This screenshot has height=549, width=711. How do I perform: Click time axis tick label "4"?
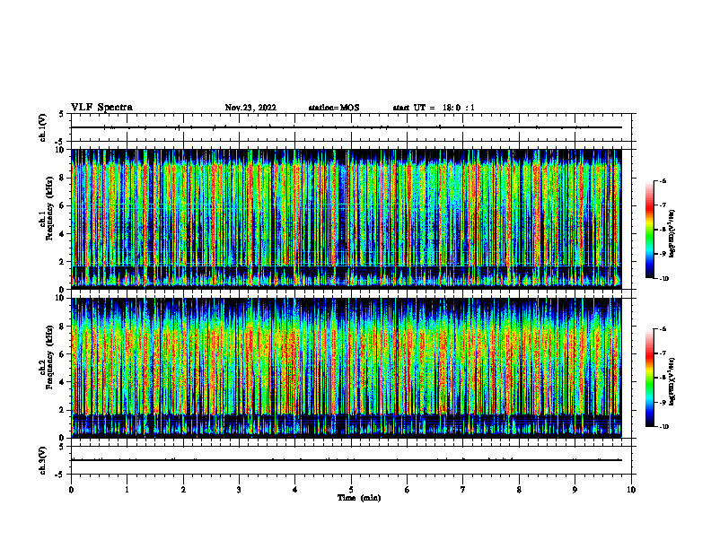point(295,490)
